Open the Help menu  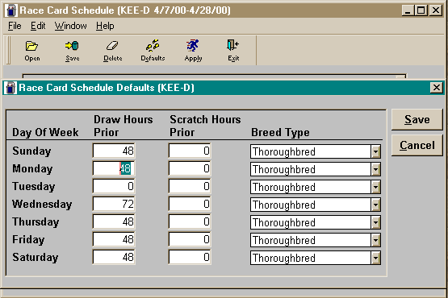click(x=105, y=26)
